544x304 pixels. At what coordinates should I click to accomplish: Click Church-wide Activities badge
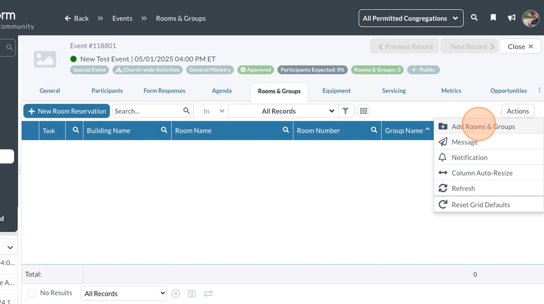(148, 70)
